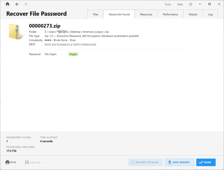Switch to the Attacks tab
This screenshot has width=224, height=170.
click(193, 14)
